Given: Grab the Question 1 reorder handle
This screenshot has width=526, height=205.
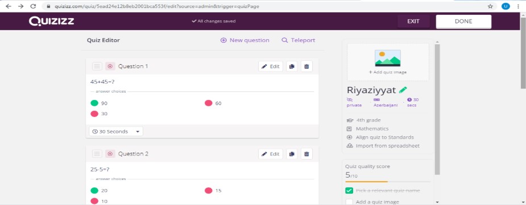Looking at the screenshot, I should [97, 66].
